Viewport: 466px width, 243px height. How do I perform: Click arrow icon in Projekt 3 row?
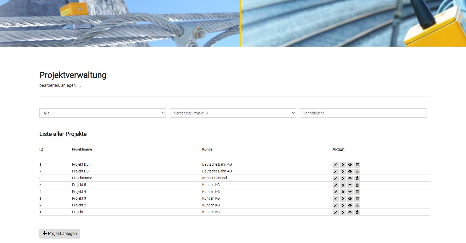click(343, 199)
